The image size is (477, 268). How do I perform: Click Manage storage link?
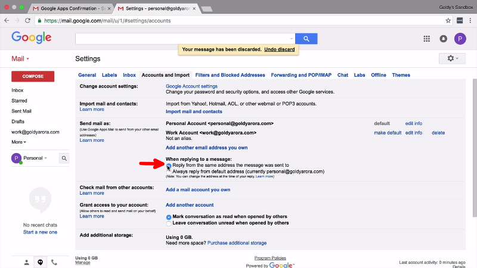point(83,263)
